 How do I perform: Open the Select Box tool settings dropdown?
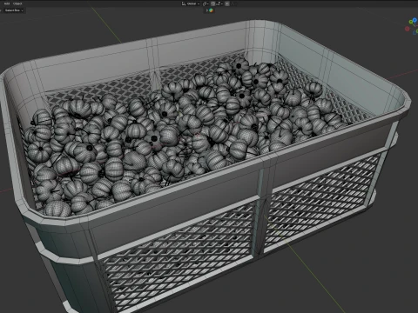click(x=14, y=10)
